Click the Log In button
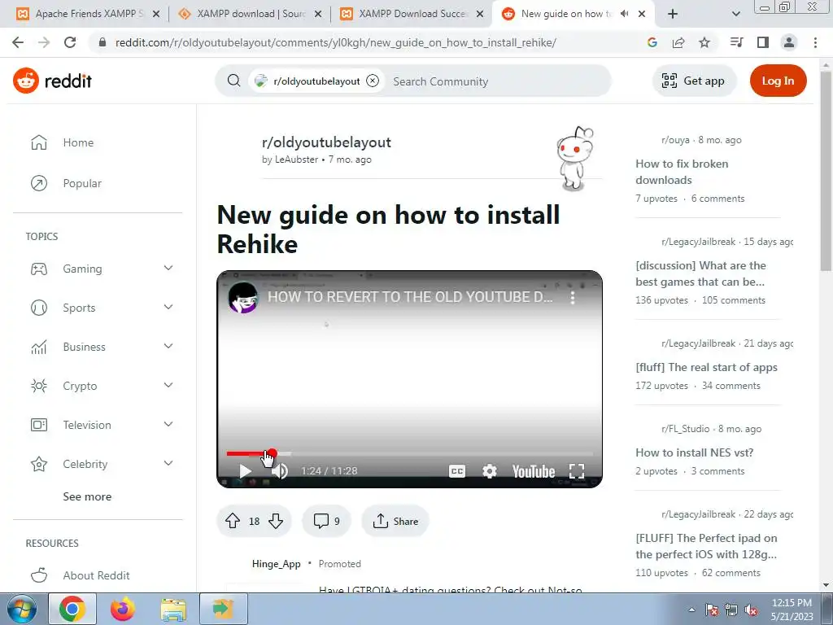Image resolution: width=833 pixels, height=625 pixels. point(778,81)
